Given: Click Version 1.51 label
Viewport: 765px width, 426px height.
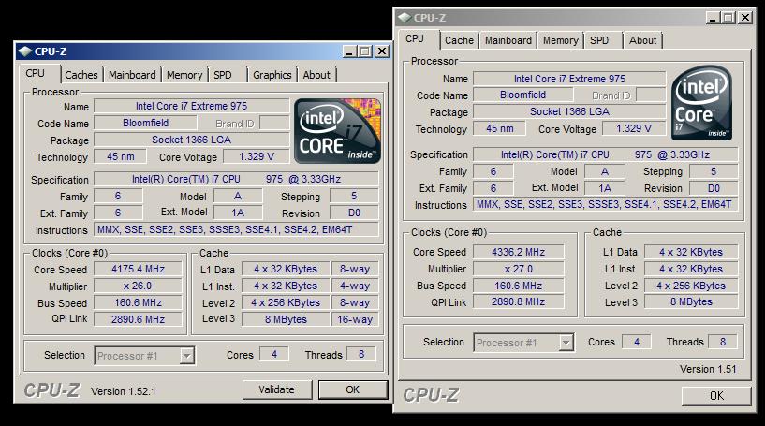Looking at the screenshot, I should coord(708,369).
